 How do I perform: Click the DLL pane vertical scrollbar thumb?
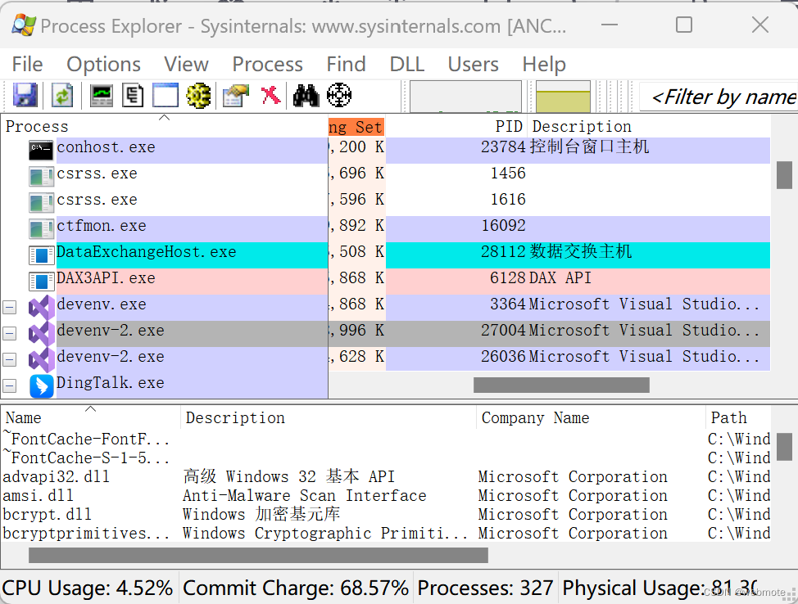point(784,446)
